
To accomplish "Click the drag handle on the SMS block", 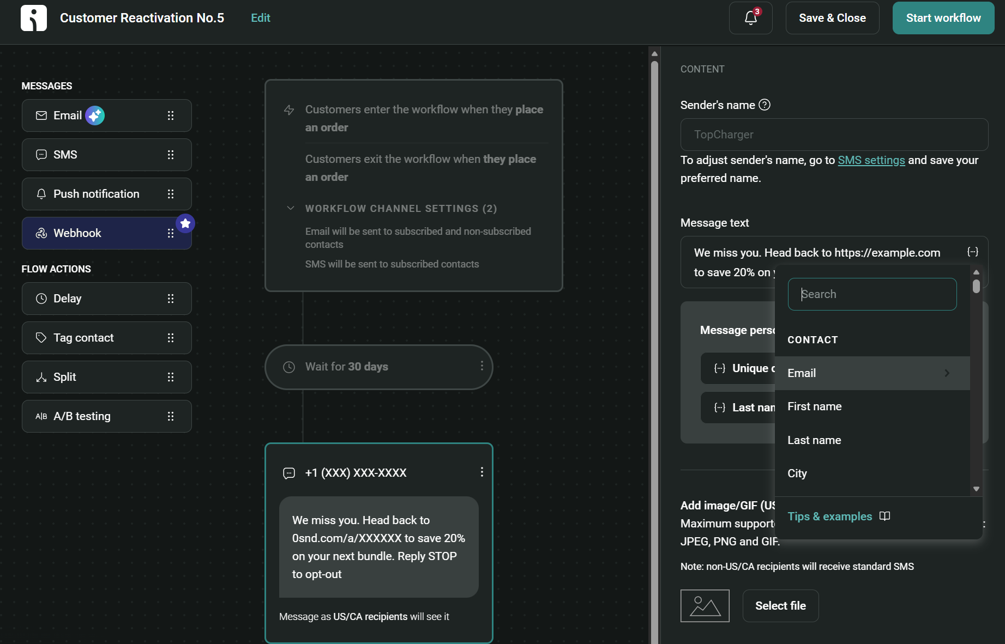I will point(171,155).
